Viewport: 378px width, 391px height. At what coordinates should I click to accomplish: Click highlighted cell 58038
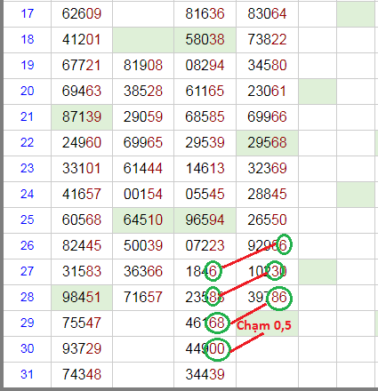click(205, 39)
